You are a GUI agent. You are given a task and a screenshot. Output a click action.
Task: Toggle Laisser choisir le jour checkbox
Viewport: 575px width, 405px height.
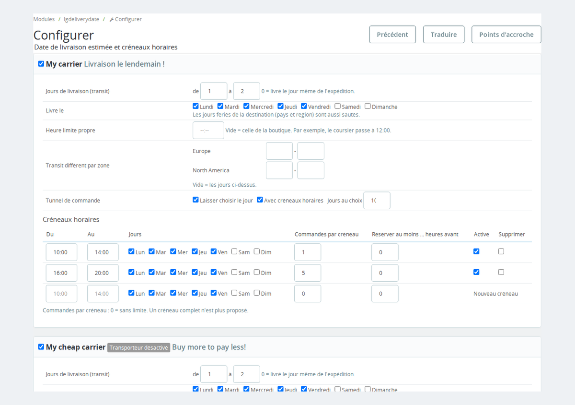pos(195,200)
